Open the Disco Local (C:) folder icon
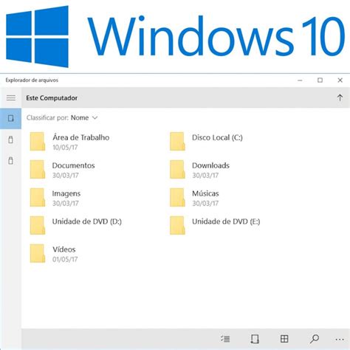 [177, 141]
